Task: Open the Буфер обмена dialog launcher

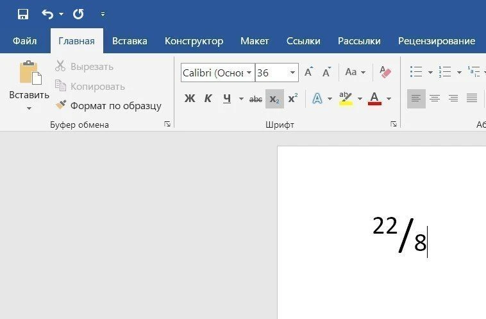Action: pyautogui.click(x=167, y=124)
